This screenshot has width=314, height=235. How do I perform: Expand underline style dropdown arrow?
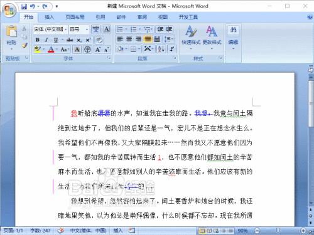62,39
